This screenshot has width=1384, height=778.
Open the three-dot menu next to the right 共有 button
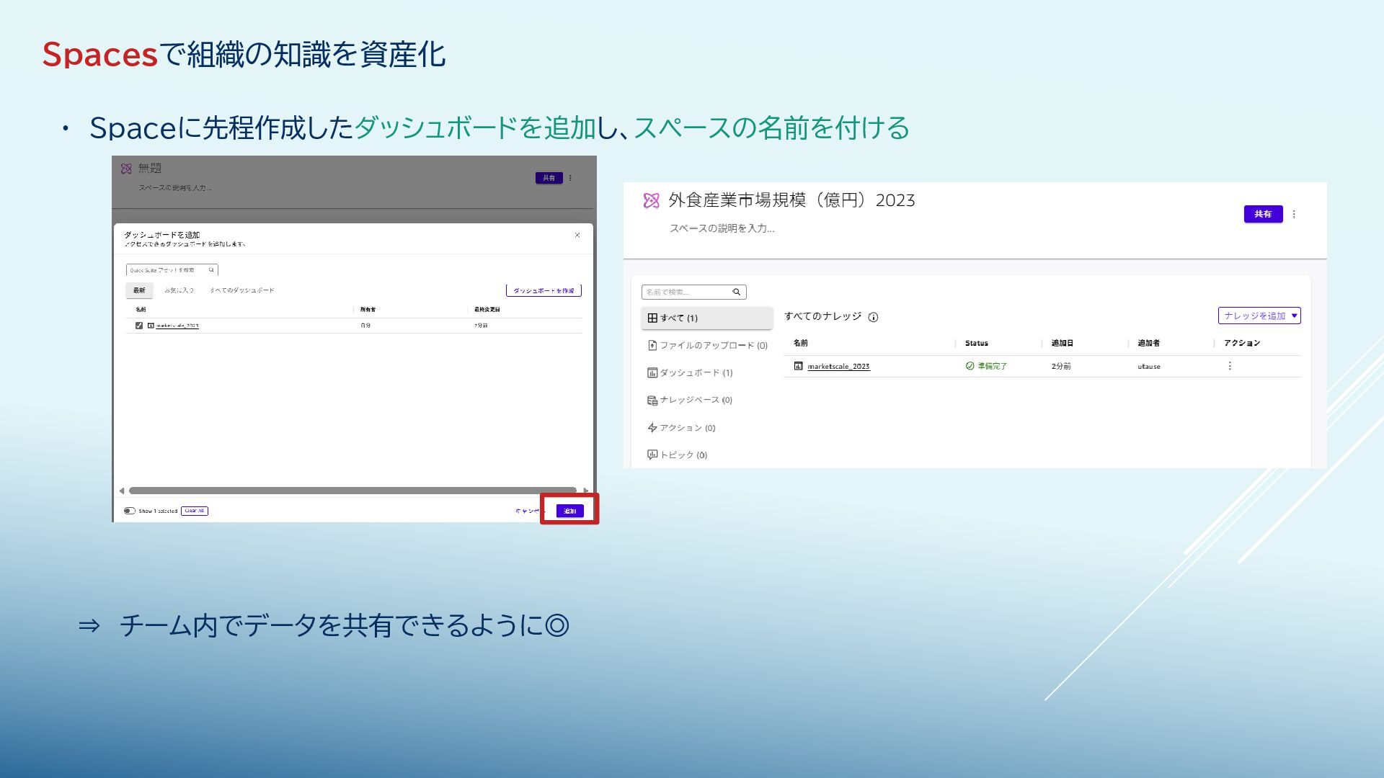pos(1294,215)
